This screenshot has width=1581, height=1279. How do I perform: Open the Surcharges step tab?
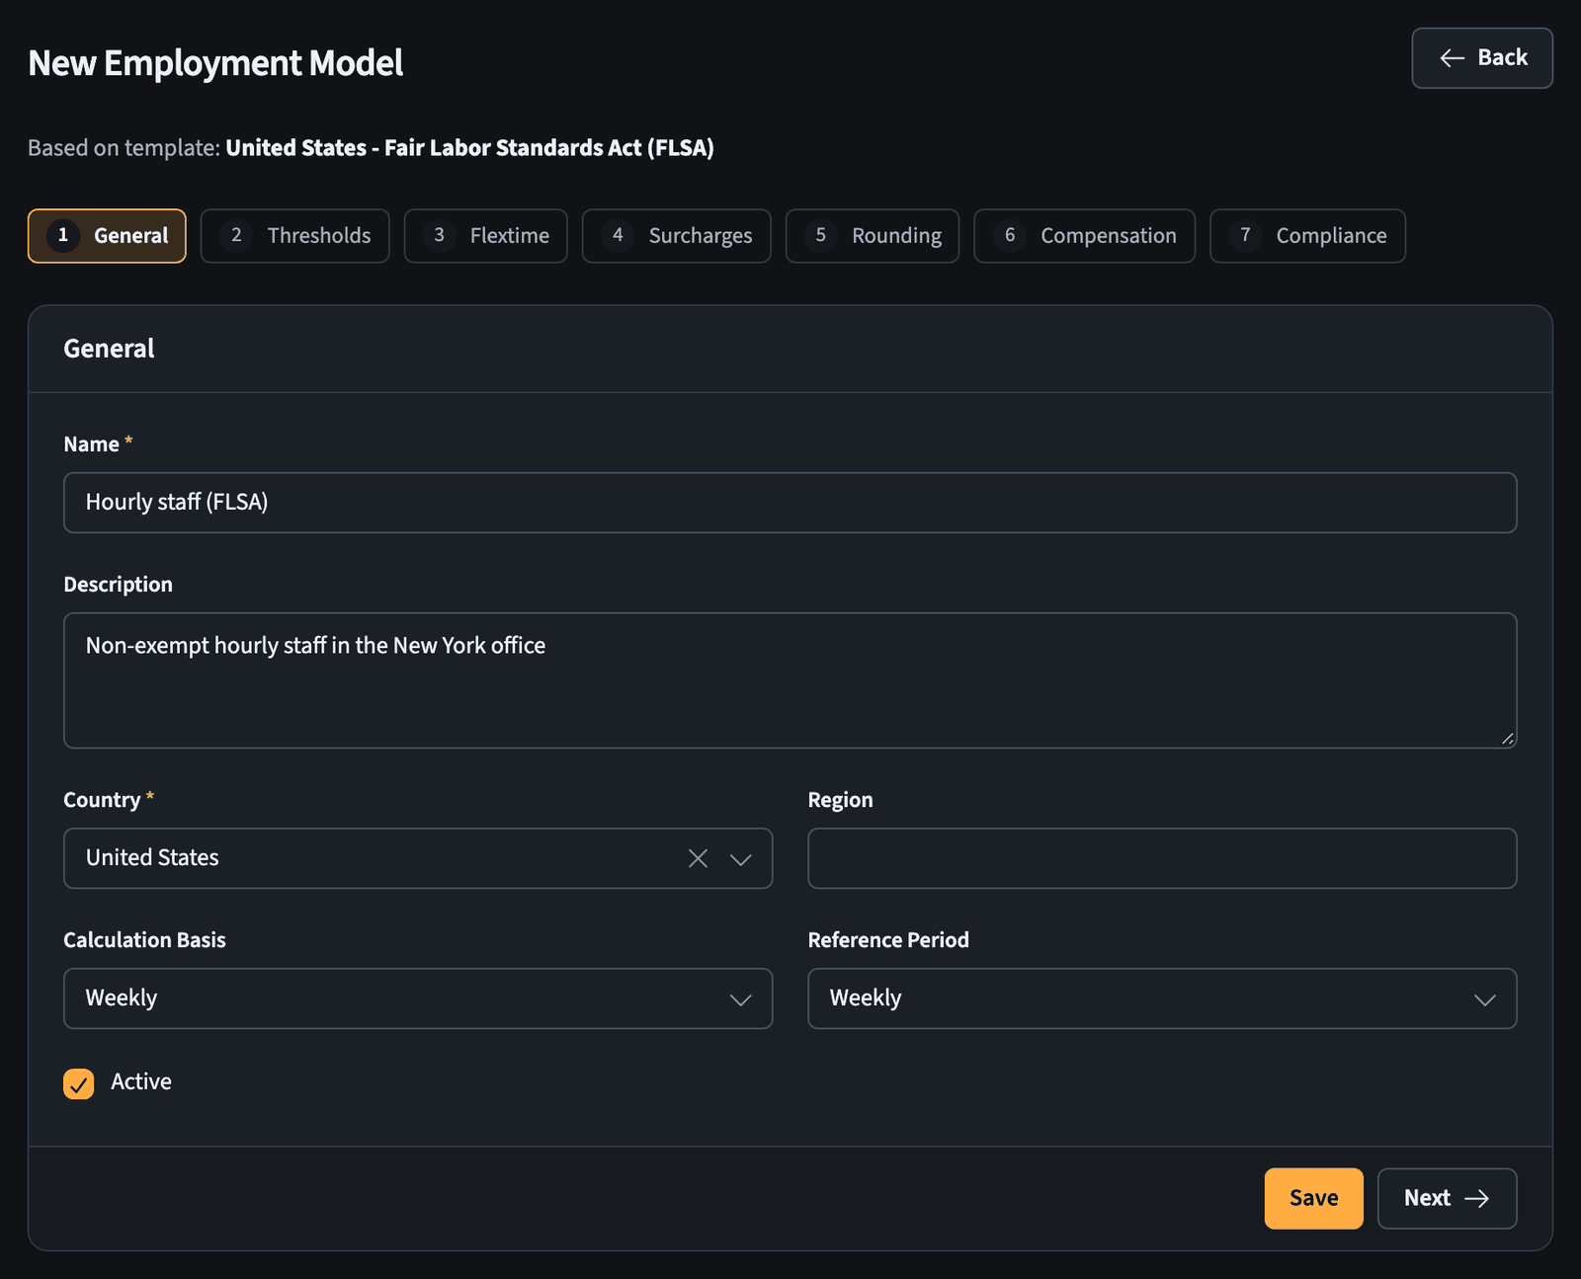click(x=677, y=236)
